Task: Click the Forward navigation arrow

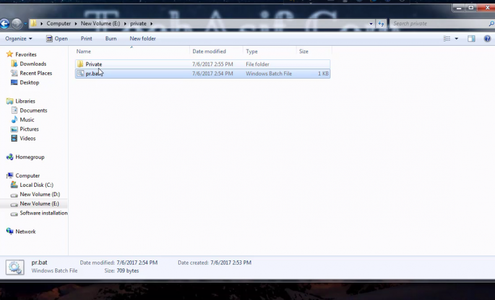Action: point(17,24)
